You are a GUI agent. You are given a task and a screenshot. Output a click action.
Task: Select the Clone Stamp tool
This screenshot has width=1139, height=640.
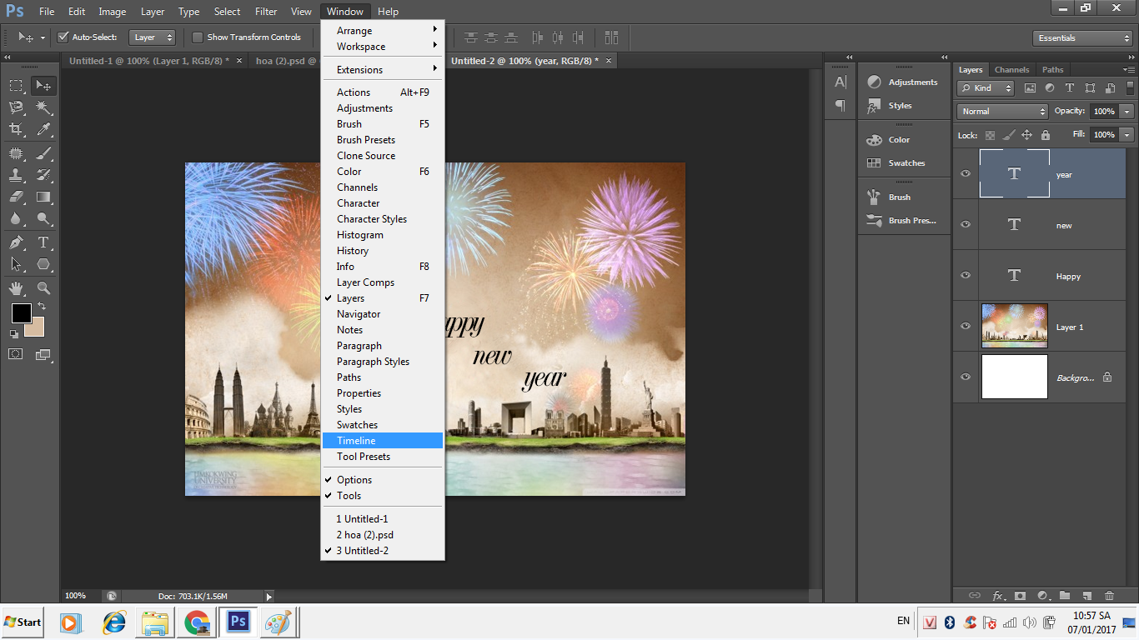[16, 175]
